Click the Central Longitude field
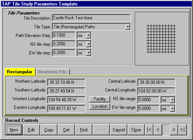The height and width of the screenshot is (140, 193). coord(156,91)
